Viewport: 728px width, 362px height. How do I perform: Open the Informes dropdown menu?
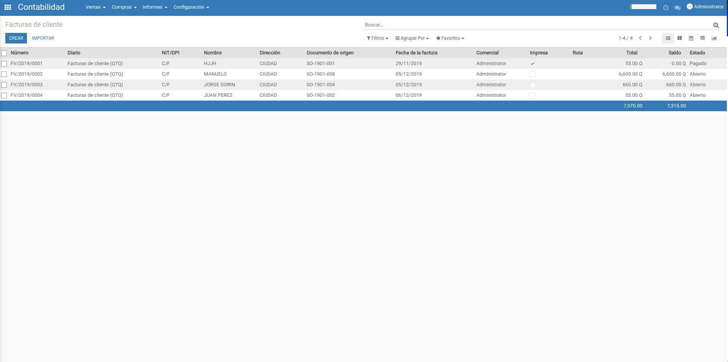point(155,7)
